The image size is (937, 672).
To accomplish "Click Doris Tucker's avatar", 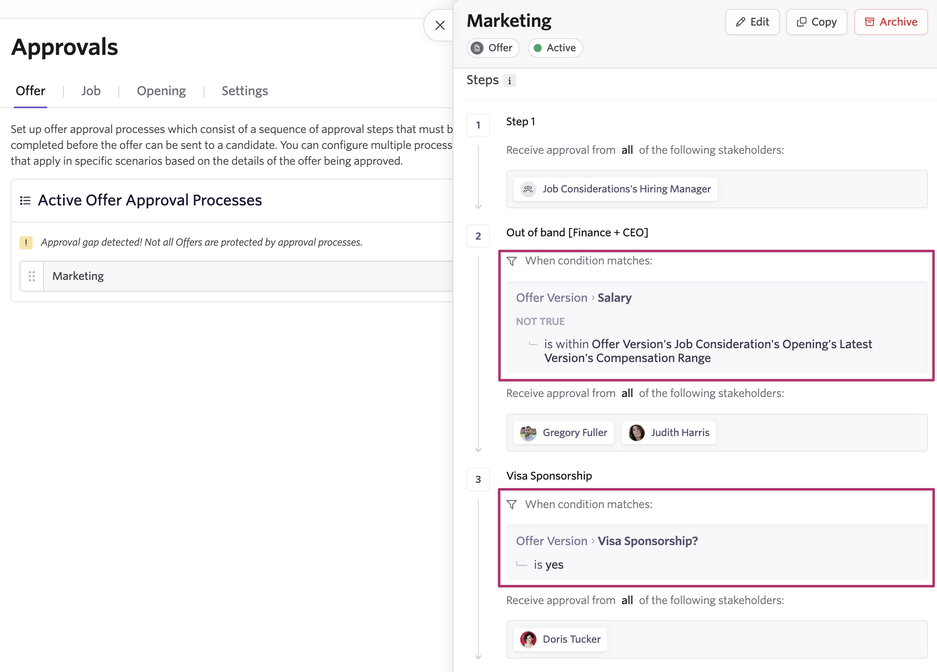I will [528, 639].
